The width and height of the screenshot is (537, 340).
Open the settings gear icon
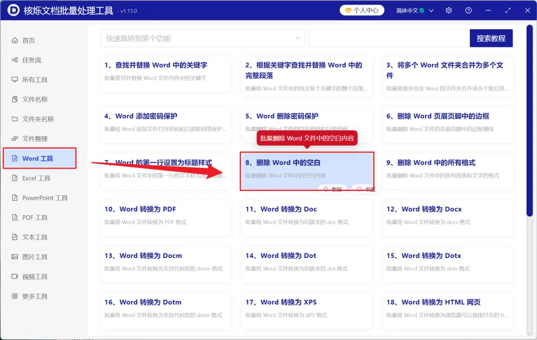coord(448,10)
